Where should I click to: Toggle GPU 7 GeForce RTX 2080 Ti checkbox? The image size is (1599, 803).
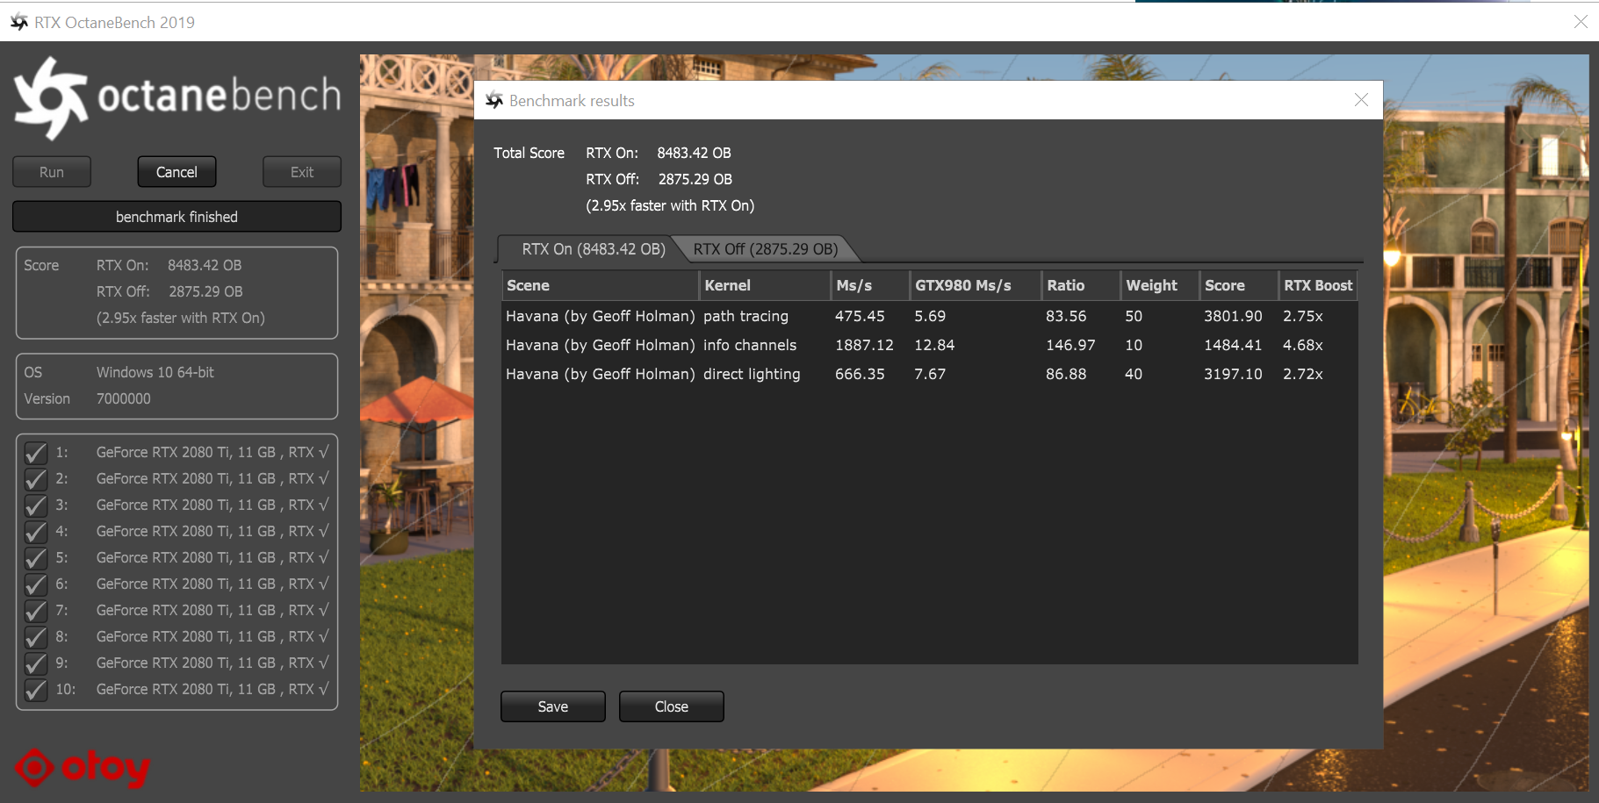click(x=36, y=611)
